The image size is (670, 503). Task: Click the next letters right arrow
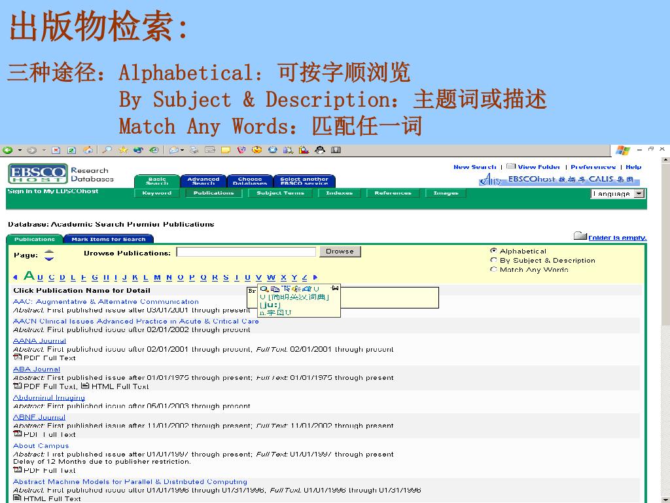tap(315, 278)
